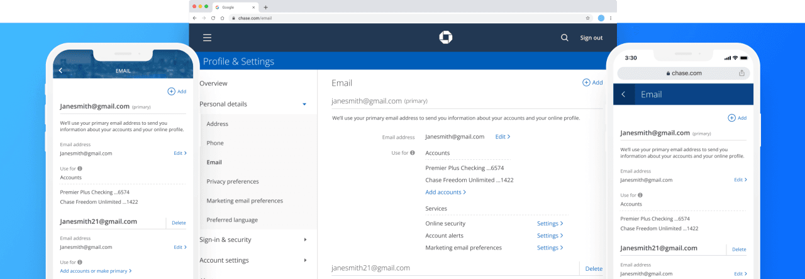Click Premier Plus Checking ...6574 on desktop
The width and height of the screenshot is (805, 279).
[465, 168]
